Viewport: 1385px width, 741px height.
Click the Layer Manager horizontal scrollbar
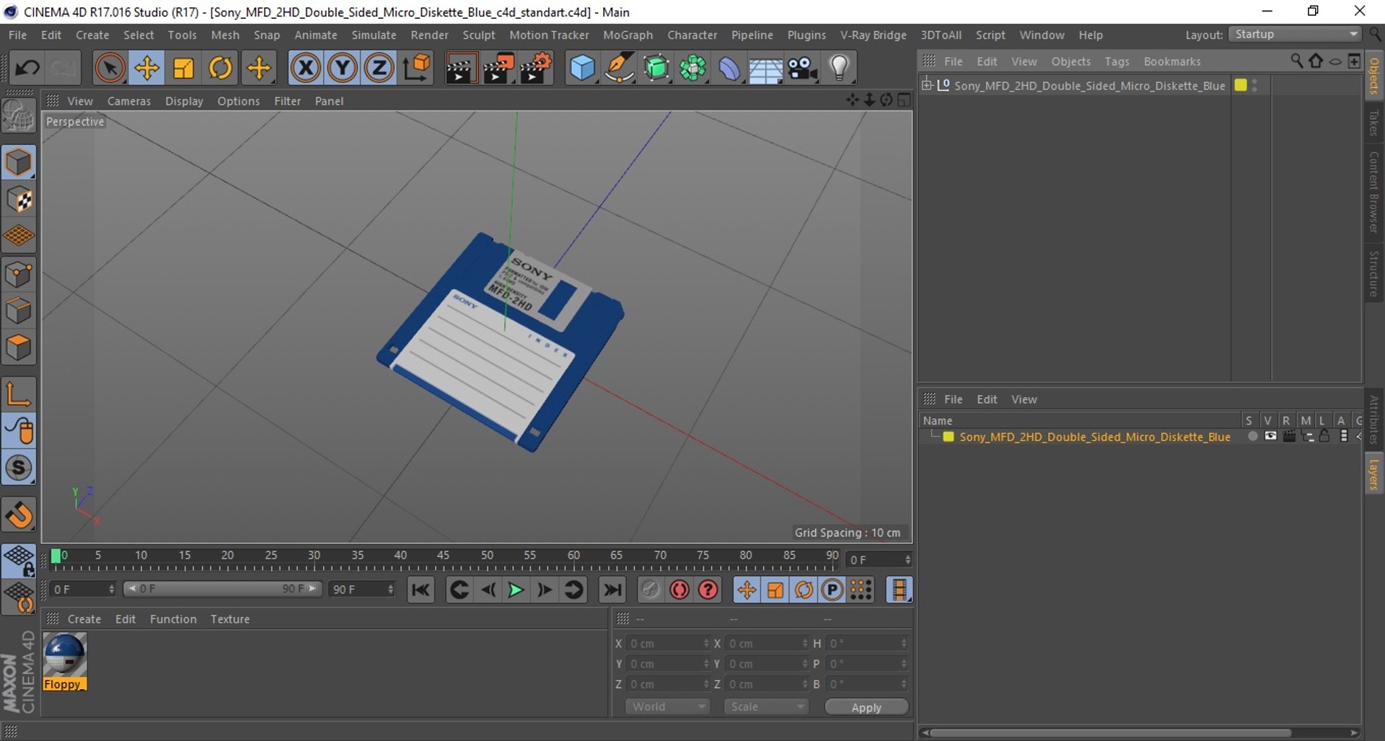click(1111, 733)
